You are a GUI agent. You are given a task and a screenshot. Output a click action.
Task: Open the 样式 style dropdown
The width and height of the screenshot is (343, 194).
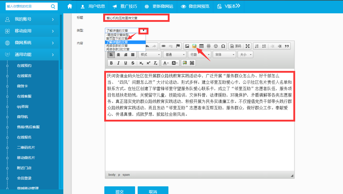click(150, 54)
